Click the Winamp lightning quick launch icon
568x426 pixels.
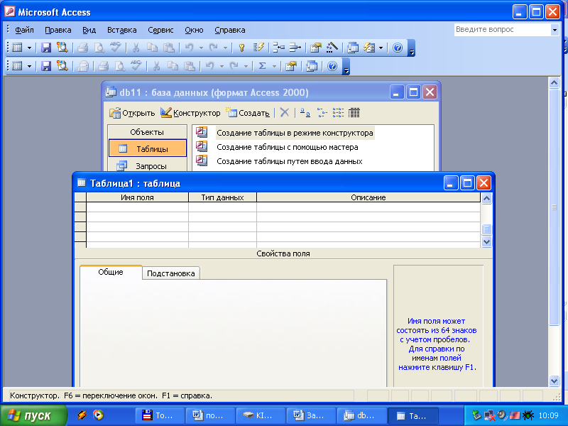pyautogui.click(x=82, y=415)
